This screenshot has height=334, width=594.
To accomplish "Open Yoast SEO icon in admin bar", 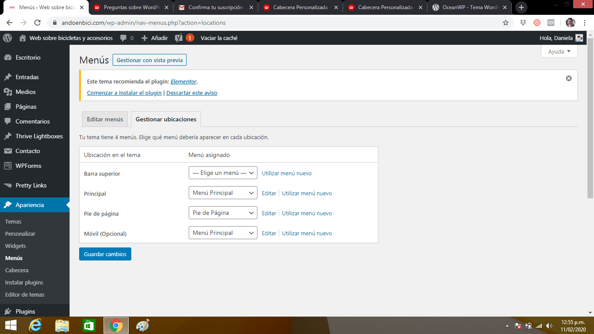I will (179, 38).
